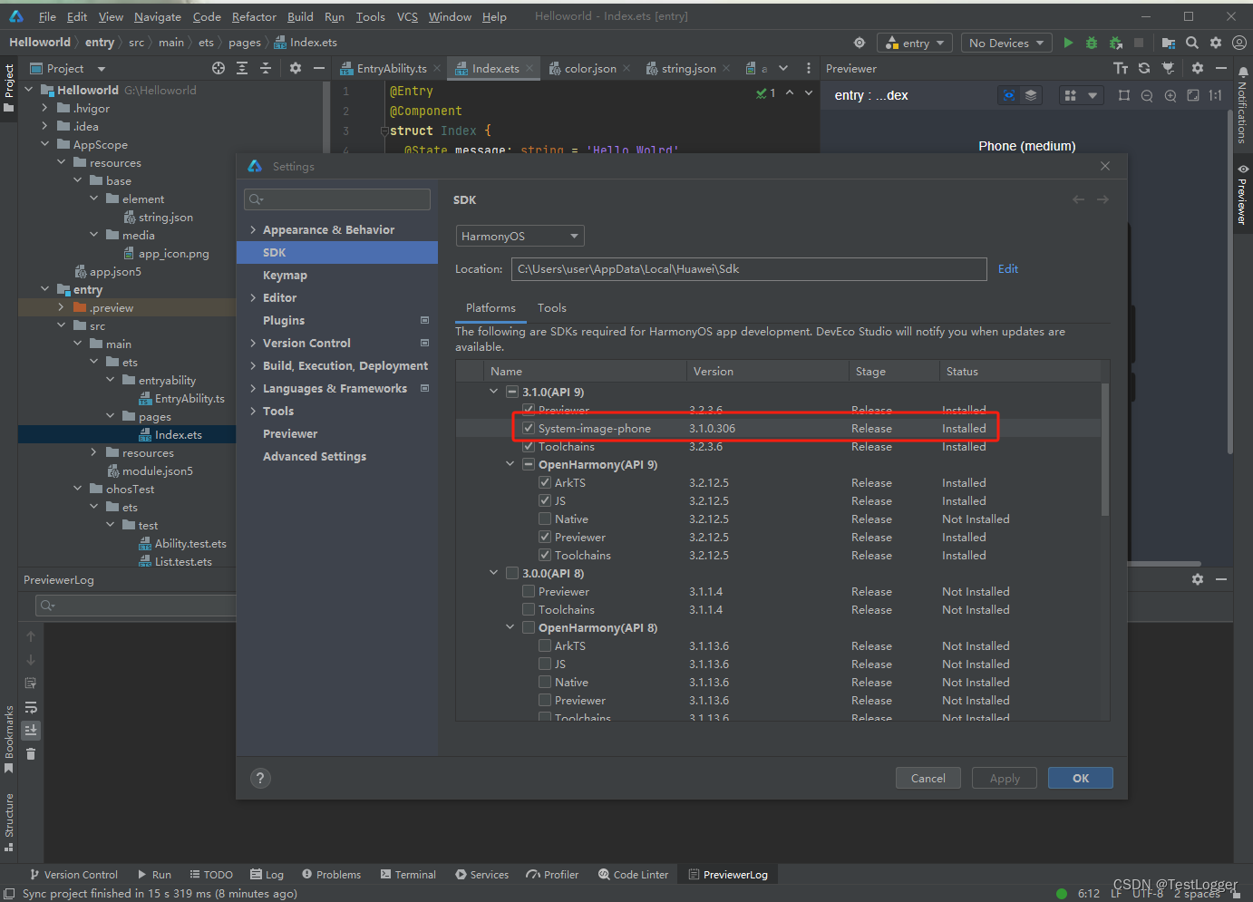The image size is (1253, 902).
Task: Open the entry run configuration dropdown
Action: [915, 43]
